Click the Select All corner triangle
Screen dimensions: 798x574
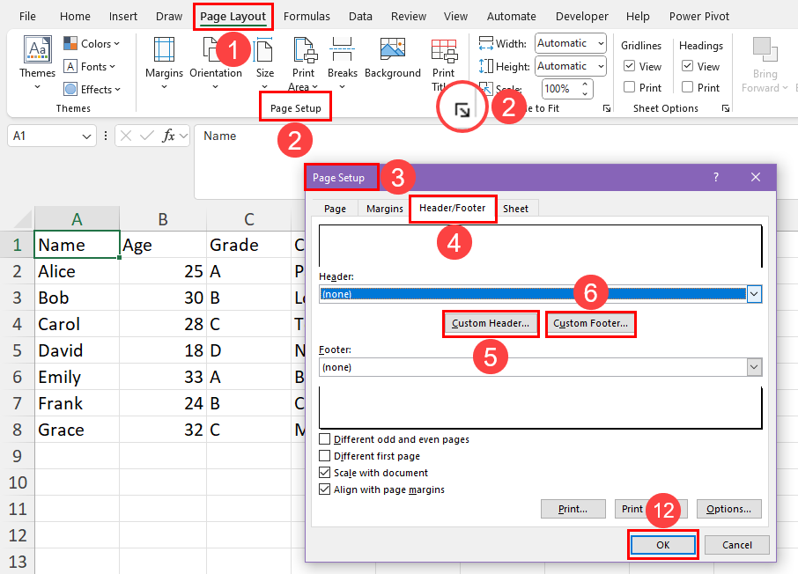coord(25,219)
